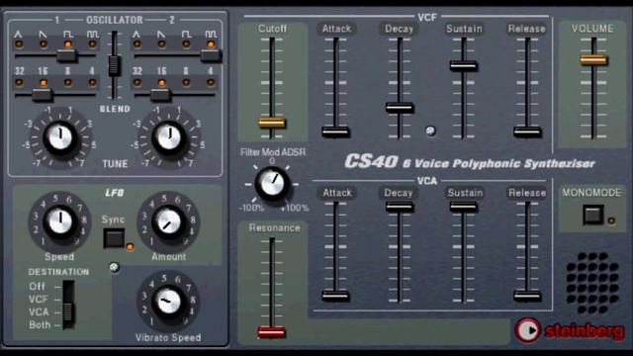Choose 16 foot range LED on Oscillator 2
The height and width of the screenshot is (356, 633).
click(x=161, y=82)
